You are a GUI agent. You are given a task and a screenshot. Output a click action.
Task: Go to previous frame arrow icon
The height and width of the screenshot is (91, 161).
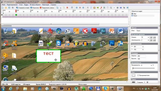76,8
